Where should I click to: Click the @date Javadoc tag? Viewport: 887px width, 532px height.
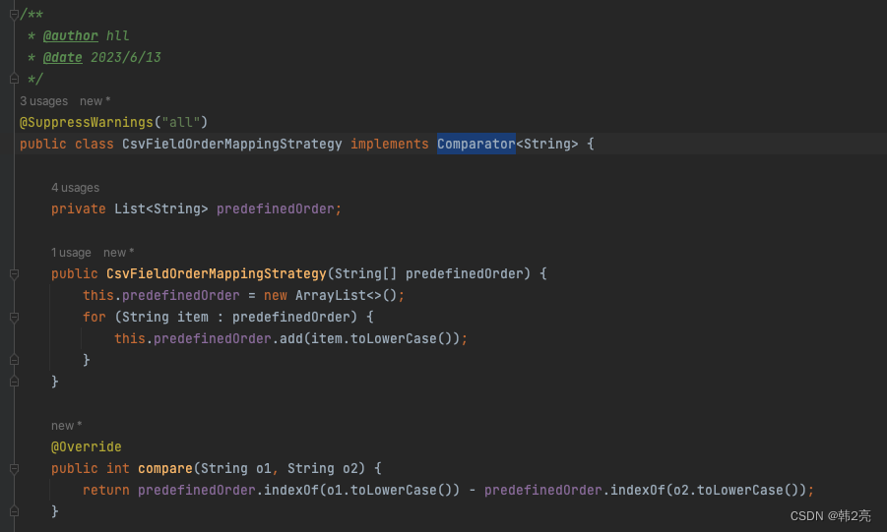pos(63,58)
